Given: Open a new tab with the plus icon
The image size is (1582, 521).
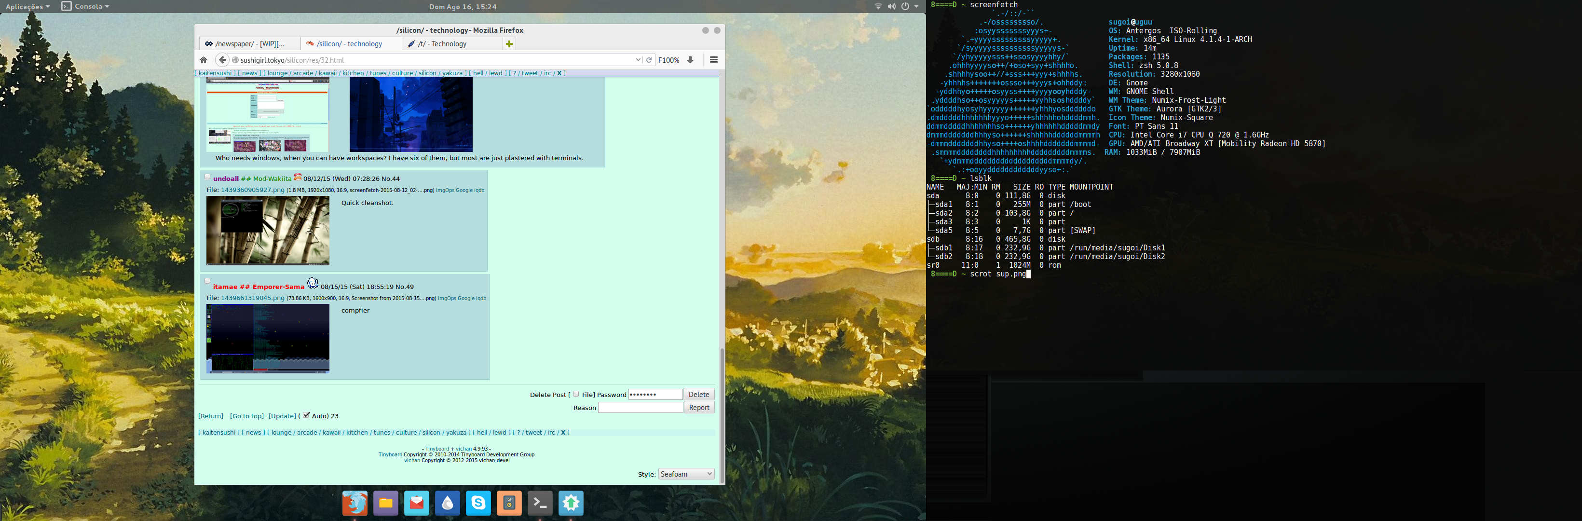Looking at the screenshot, I should tap(508, 43).
